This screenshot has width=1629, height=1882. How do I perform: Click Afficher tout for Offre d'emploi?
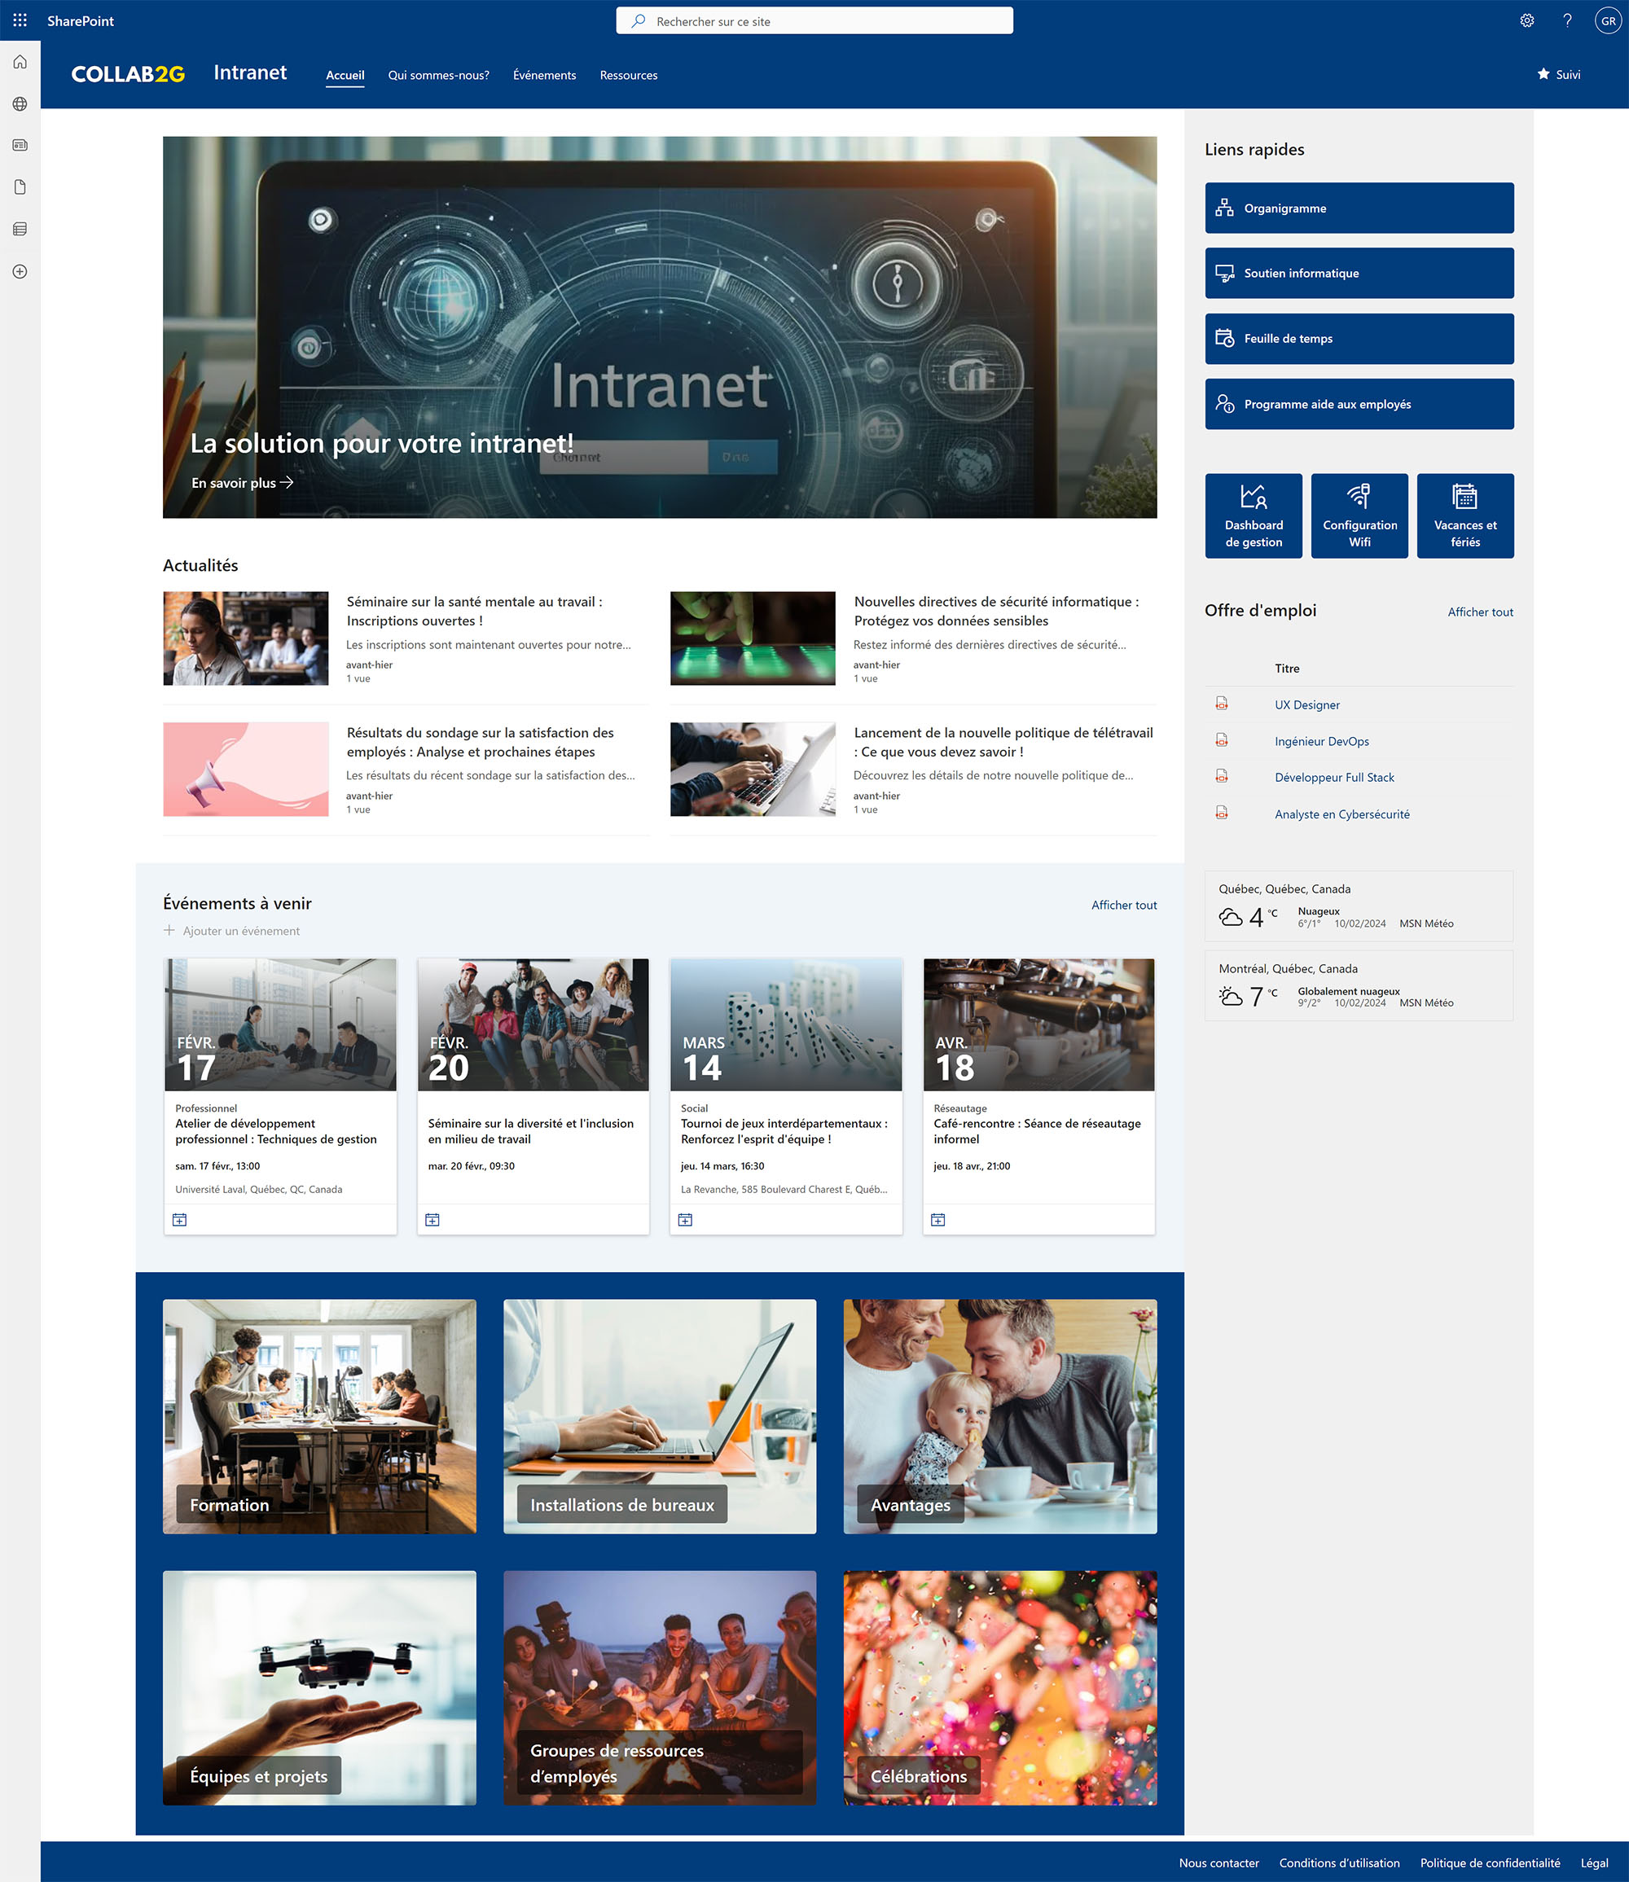(1480, 612)
